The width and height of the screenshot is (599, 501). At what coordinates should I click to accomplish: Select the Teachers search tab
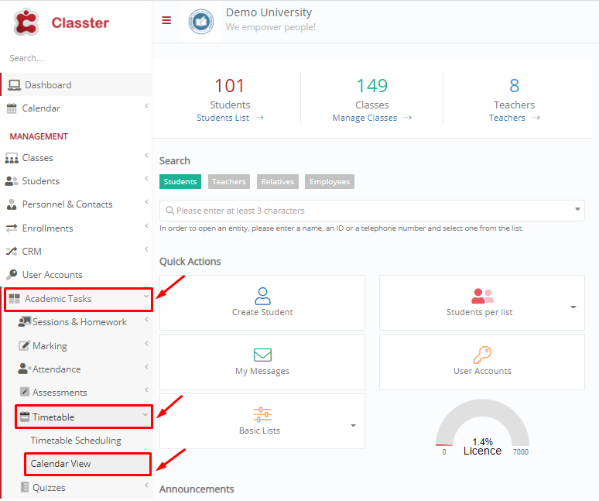[x=229, y=181]
